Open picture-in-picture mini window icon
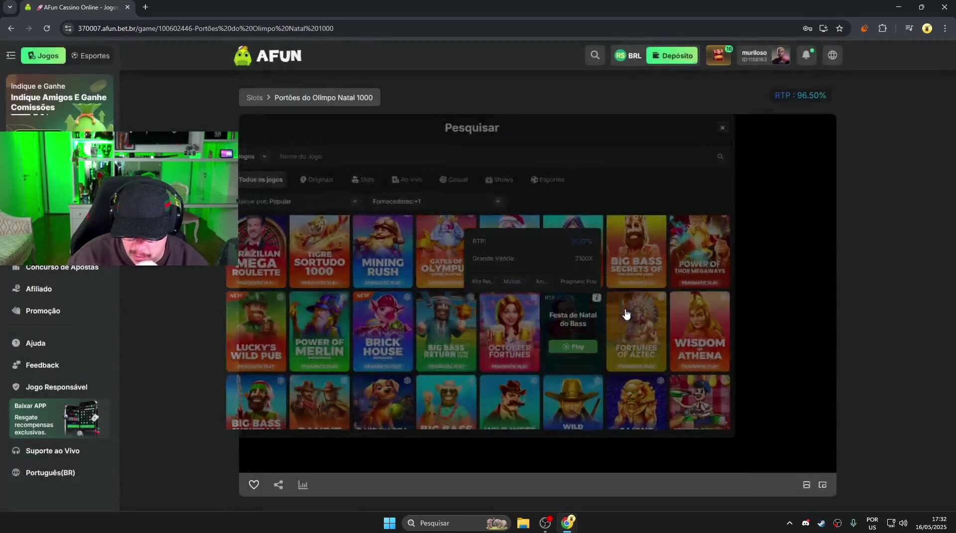The image size is (956, 533). tap(823, 485)
